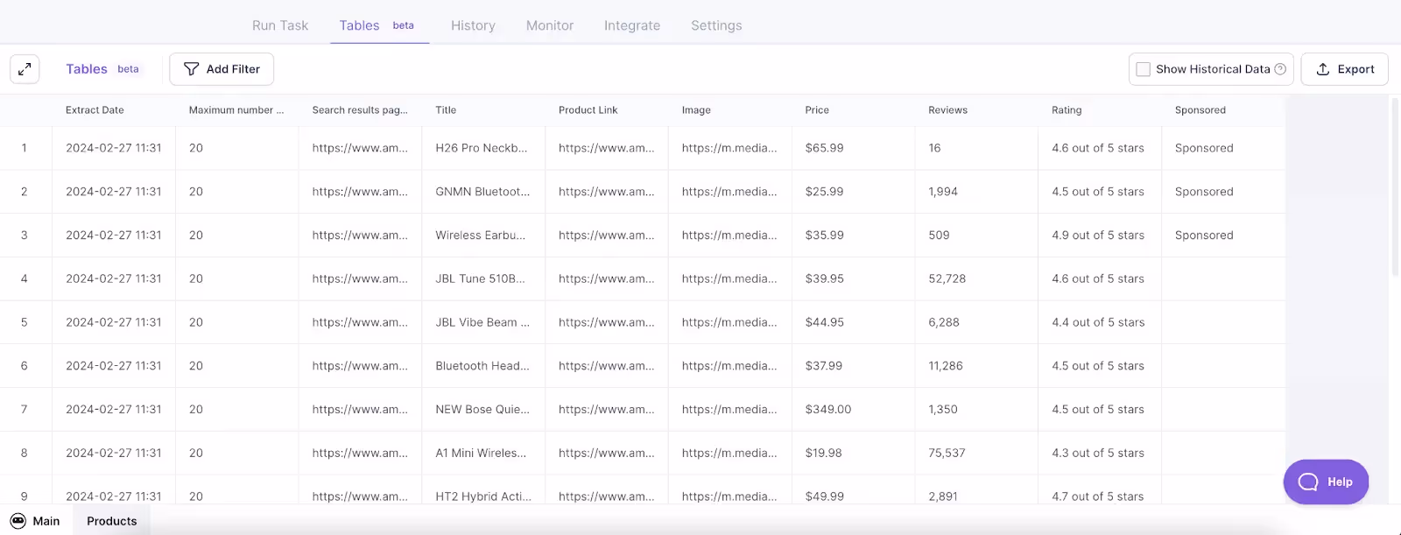Screen dimensions: 1401x535
Task: Click the funnel icon in Add Filter
Action: (191, 69)
